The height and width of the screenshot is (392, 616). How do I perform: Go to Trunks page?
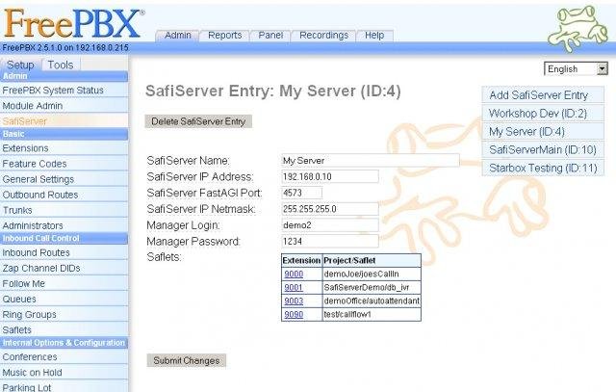[64, 210]
